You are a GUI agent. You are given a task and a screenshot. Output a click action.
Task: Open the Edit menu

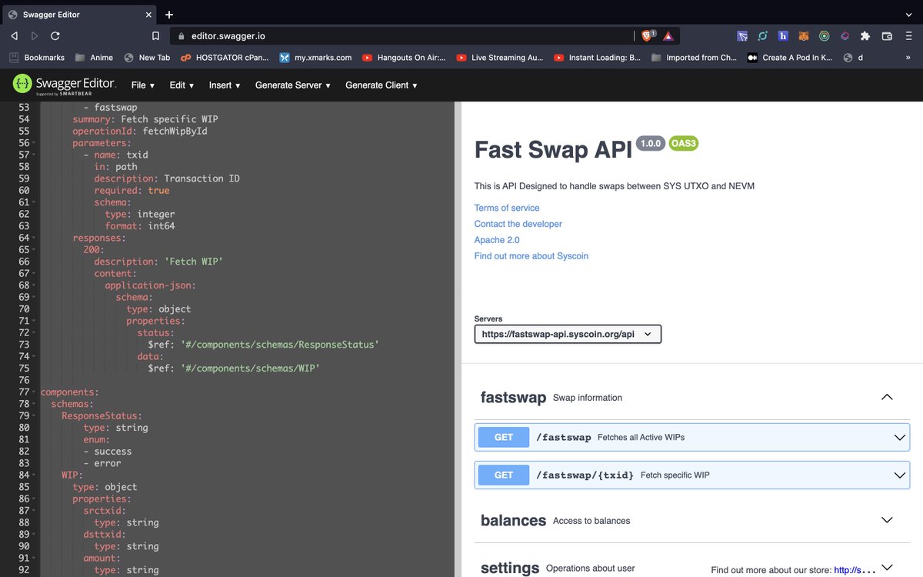click(x=182, y=85)
